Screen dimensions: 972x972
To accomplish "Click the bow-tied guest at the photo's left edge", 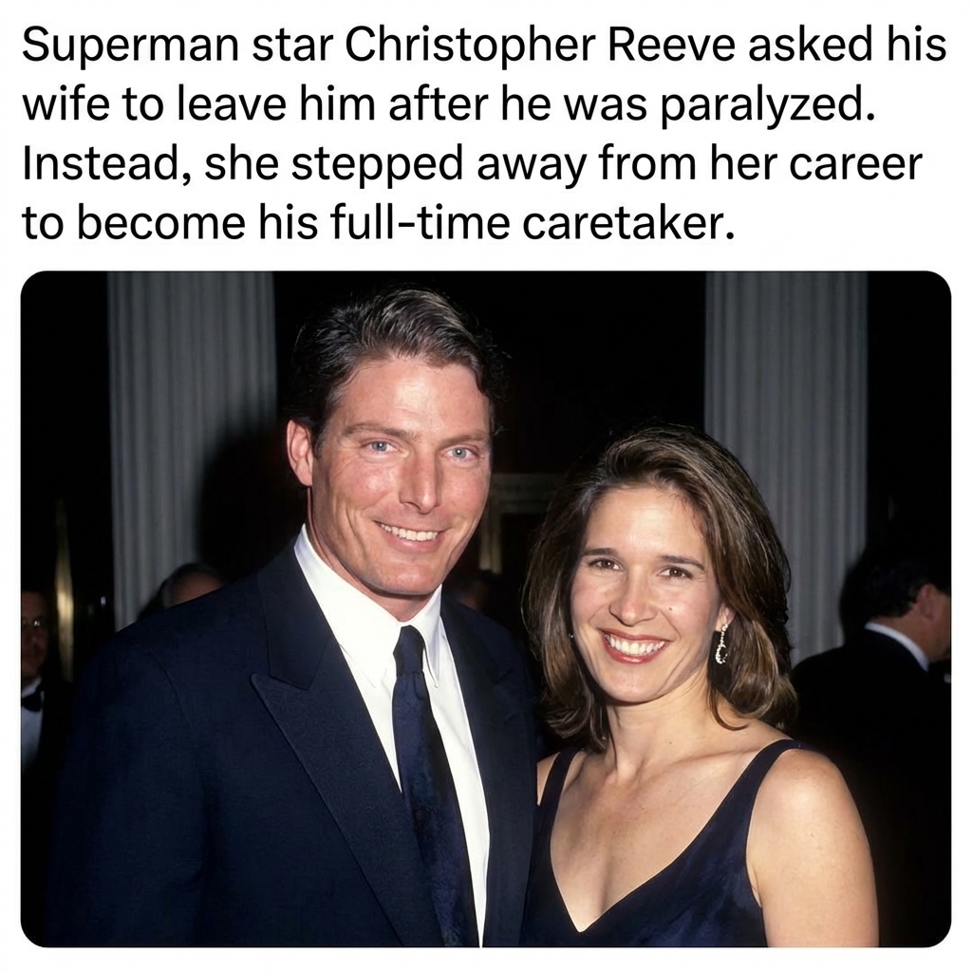I will click(34, 669).
